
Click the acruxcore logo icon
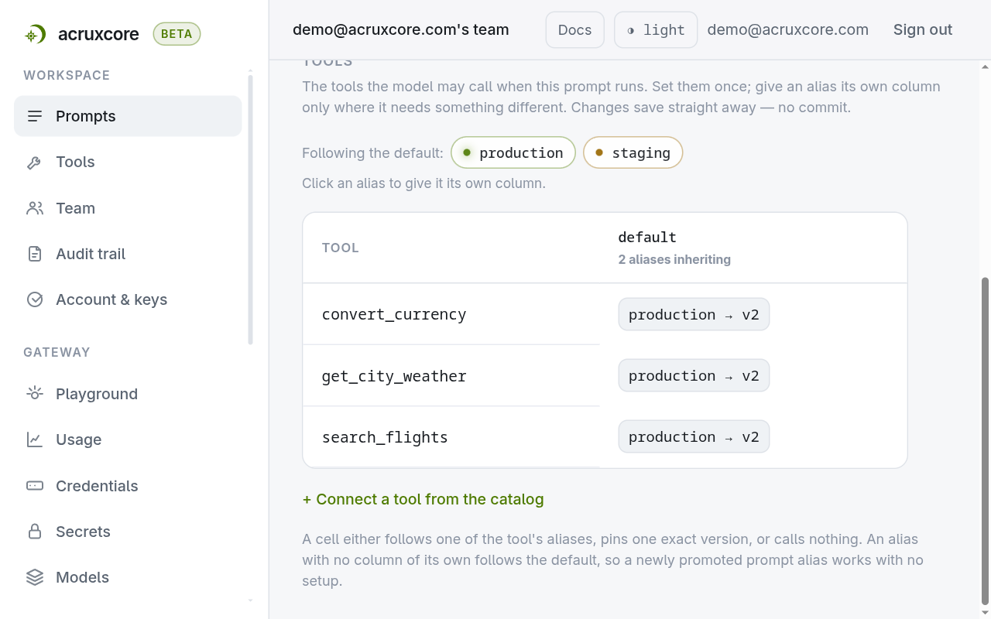coord(35,34)
